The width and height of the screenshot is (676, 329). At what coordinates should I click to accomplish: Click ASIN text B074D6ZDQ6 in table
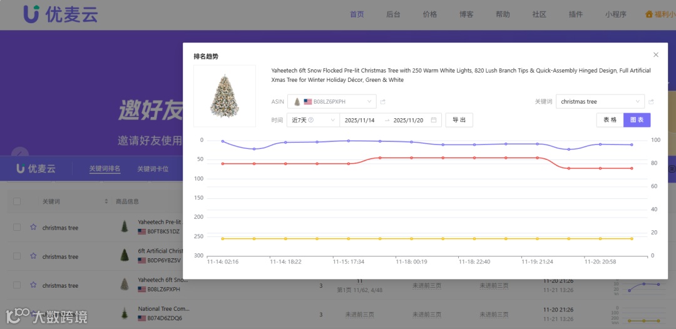click(165, 318)
